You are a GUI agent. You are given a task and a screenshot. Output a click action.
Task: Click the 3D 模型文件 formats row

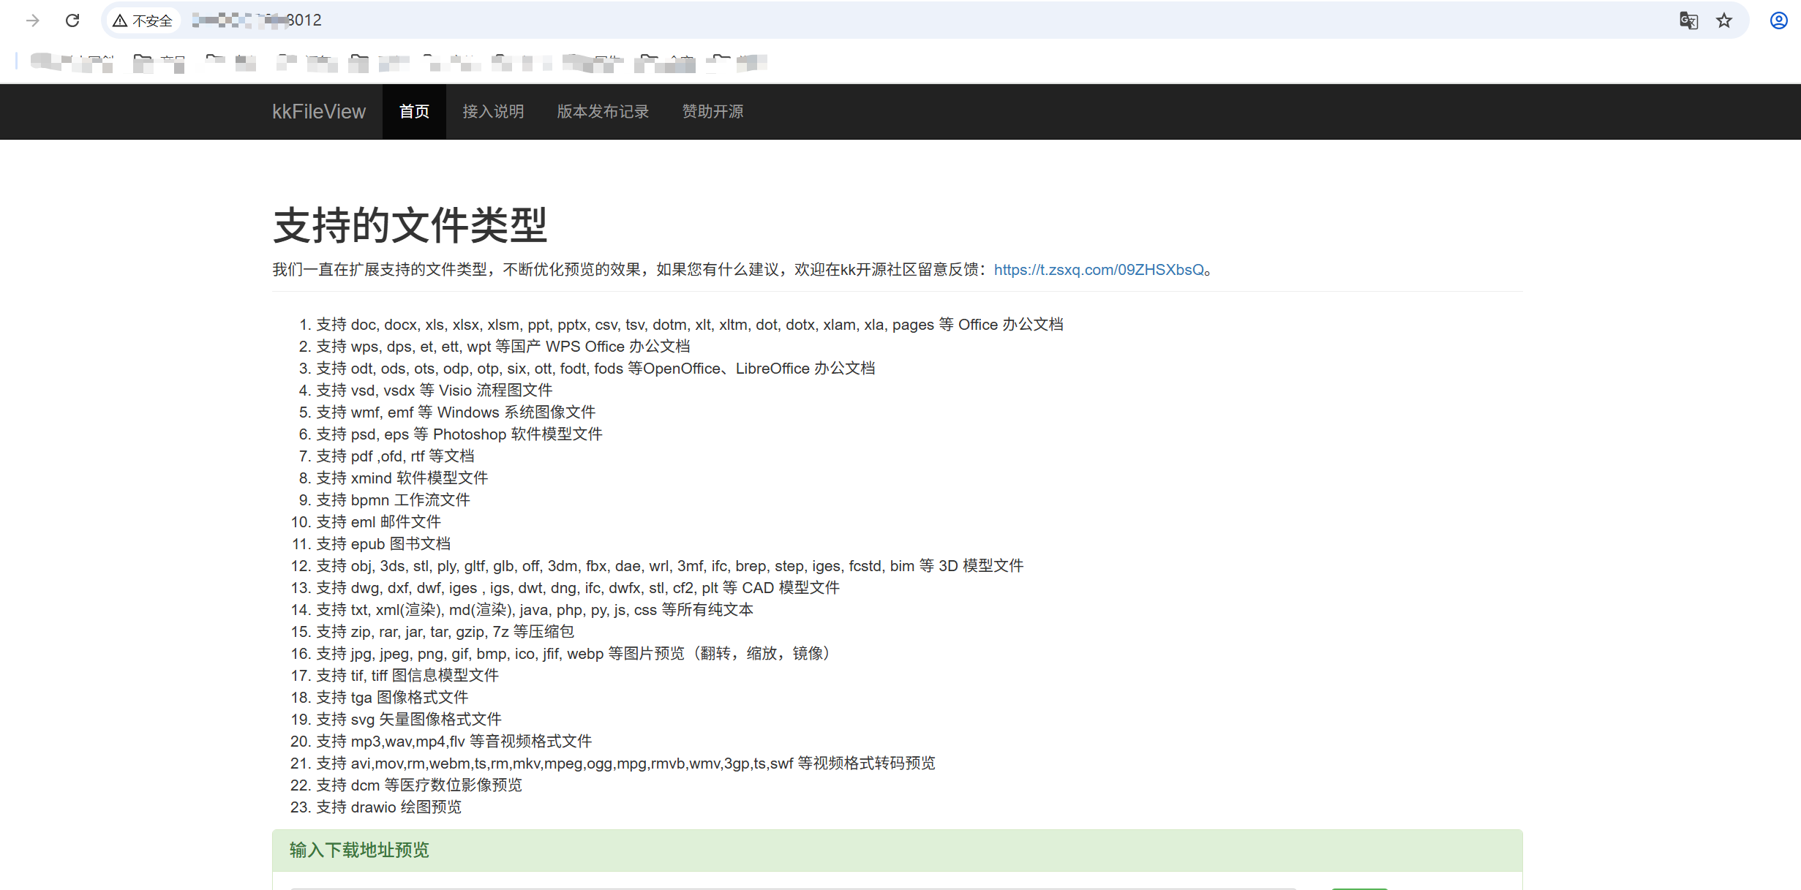coord(670,566)
